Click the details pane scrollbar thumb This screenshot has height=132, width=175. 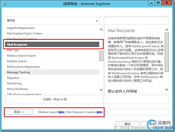coord(167,52)
